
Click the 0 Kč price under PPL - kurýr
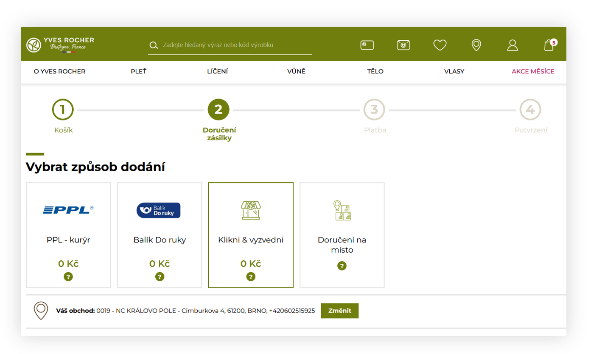[x=68, y=264]
